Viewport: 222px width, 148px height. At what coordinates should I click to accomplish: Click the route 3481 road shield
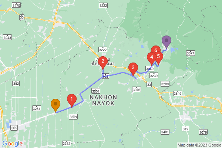[x=165, y=132]
